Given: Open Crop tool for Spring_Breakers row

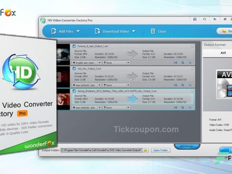Looking at the screenshot, I should [183, 107].
